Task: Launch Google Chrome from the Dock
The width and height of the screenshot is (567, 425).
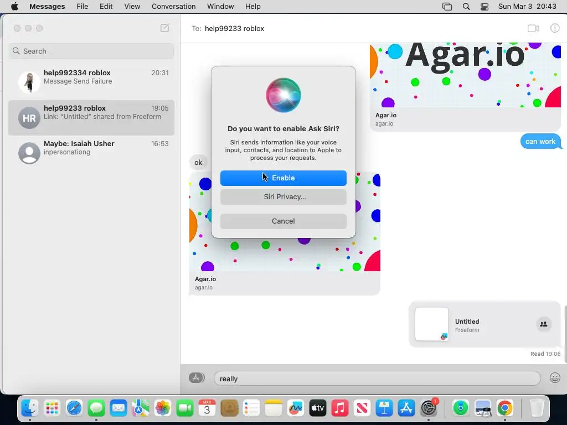Action: pyautogui.click(x=505, y=408)
